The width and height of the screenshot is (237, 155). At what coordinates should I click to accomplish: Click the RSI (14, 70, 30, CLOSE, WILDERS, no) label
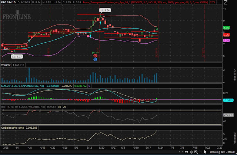[23, 107]
